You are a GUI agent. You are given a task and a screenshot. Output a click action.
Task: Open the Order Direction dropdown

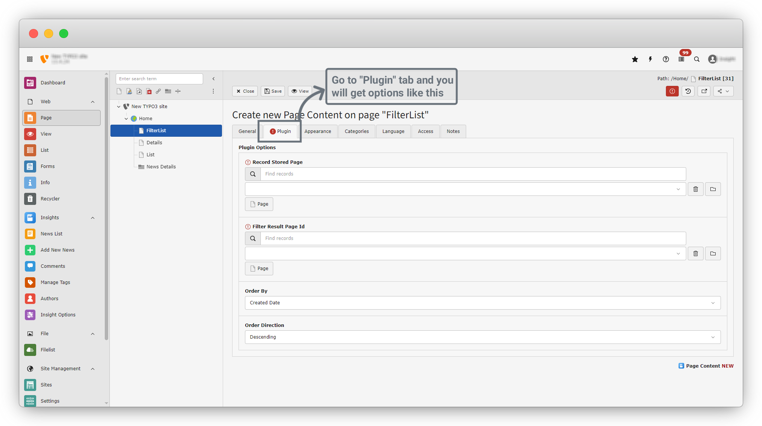482,337
